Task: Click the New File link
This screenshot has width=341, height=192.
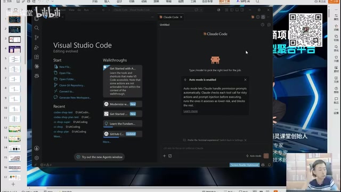Action: pyautogui.click(x=65, y=67)
